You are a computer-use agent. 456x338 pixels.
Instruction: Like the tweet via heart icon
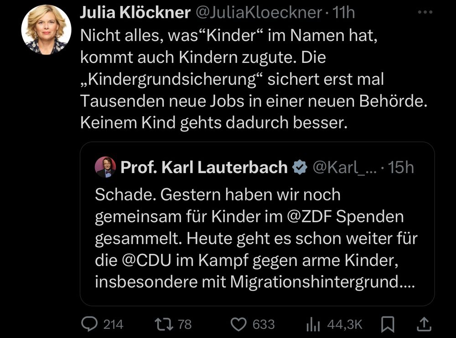tap(238, 324)
